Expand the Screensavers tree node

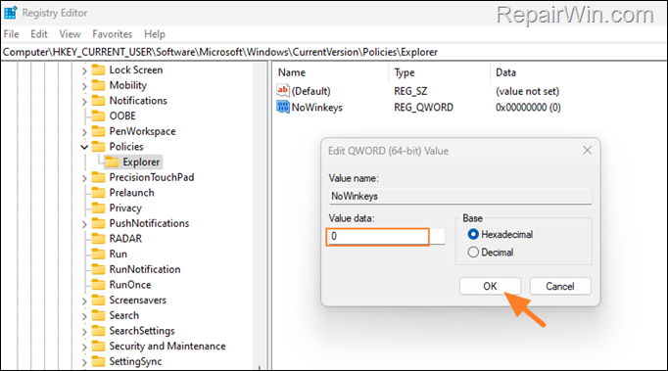click(x=84, y=301)
